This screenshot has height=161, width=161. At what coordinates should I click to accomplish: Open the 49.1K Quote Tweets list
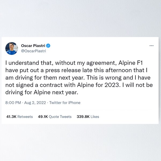(x=55, y=116)
